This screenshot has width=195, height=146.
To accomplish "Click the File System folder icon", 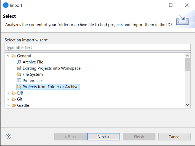I will [19, 74].
